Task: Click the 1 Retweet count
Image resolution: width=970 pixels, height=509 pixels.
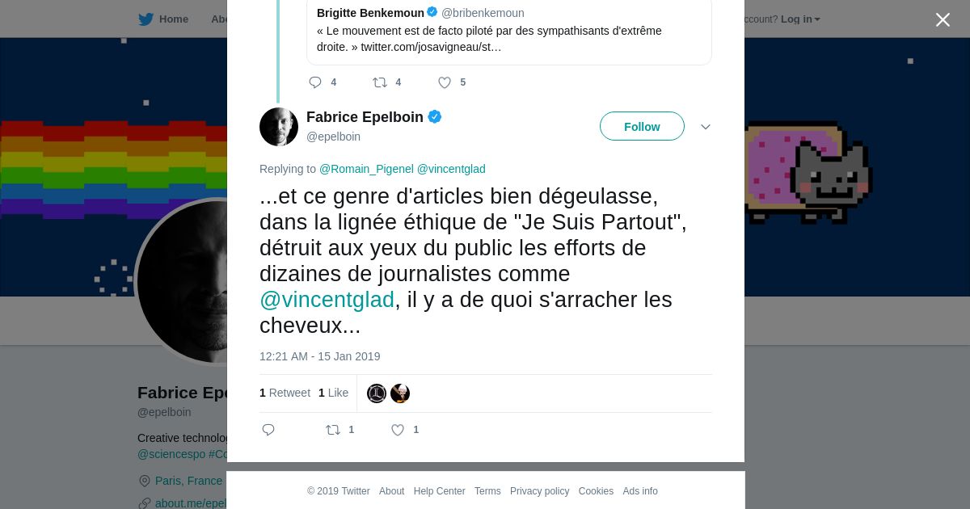Action: [x=285, y=393]
